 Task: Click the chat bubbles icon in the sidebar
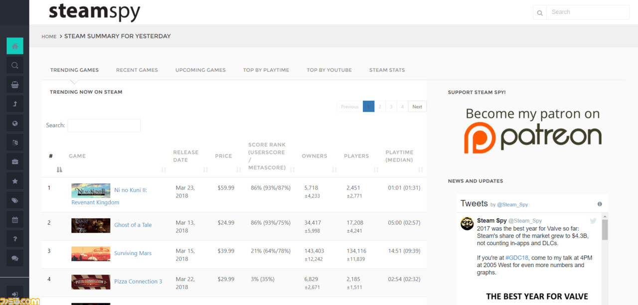(15, 258)
